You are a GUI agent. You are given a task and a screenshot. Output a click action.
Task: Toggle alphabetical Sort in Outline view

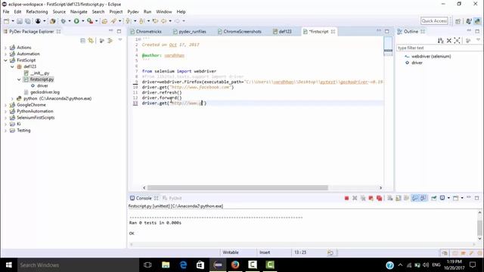(x=440, y=40)
